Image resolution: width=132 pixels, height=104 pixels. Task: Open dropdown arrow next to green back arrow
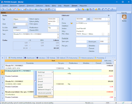[38, 9]
